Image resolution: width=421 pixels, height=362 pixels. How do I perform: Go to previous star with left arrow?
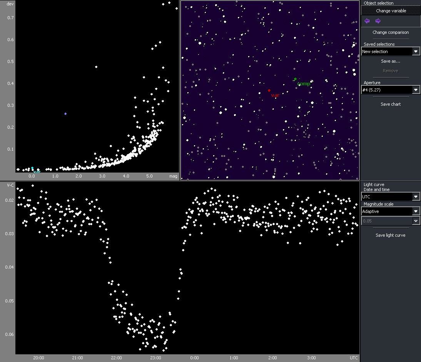367,21
